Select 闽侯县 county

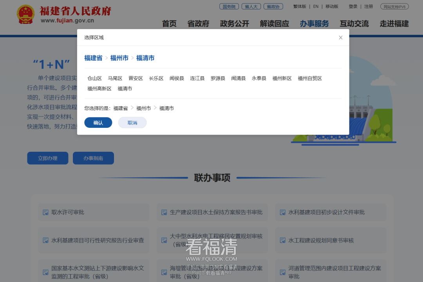tap(177, 78)
